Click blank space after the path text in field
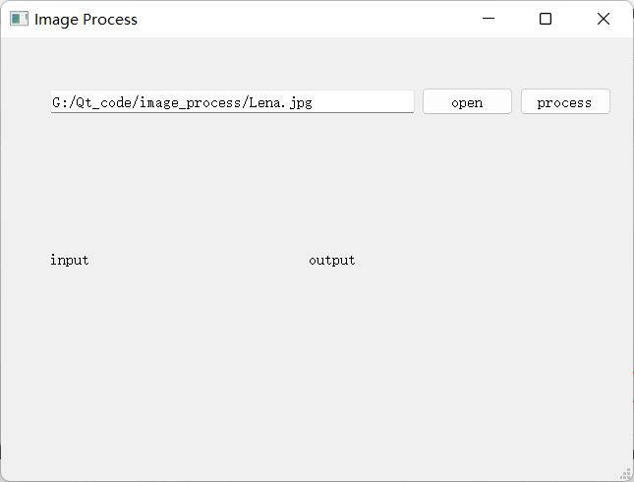The width and height of the screenshot is (634, 482). (x=363, y=102)
